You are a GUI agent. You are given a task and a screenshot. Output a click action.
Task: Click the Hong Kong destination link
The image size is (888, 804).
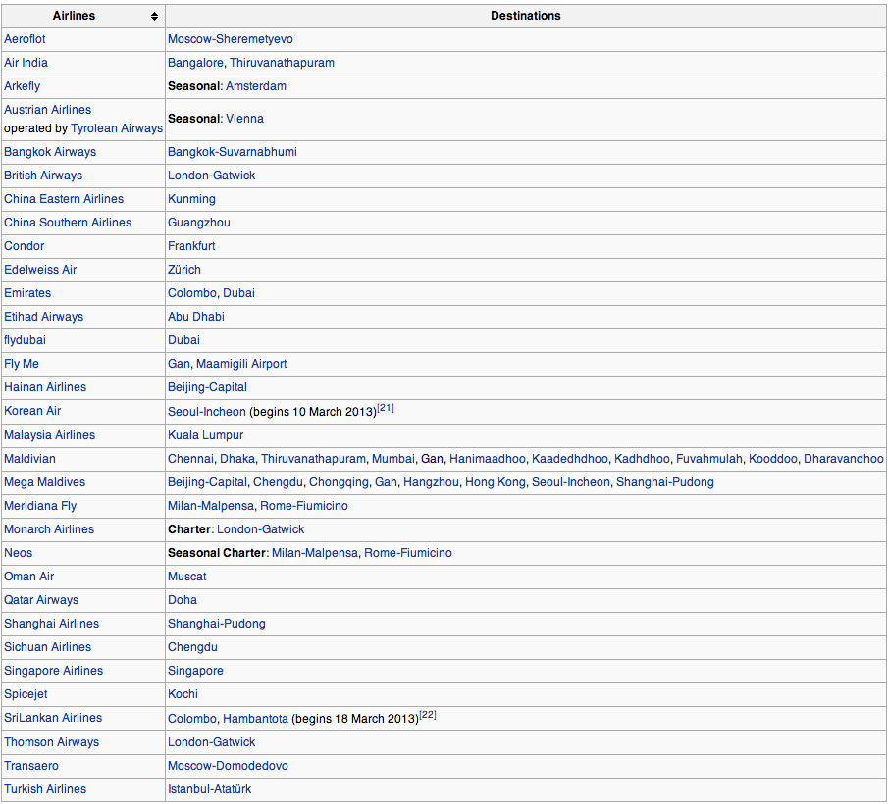coord(496,482)
